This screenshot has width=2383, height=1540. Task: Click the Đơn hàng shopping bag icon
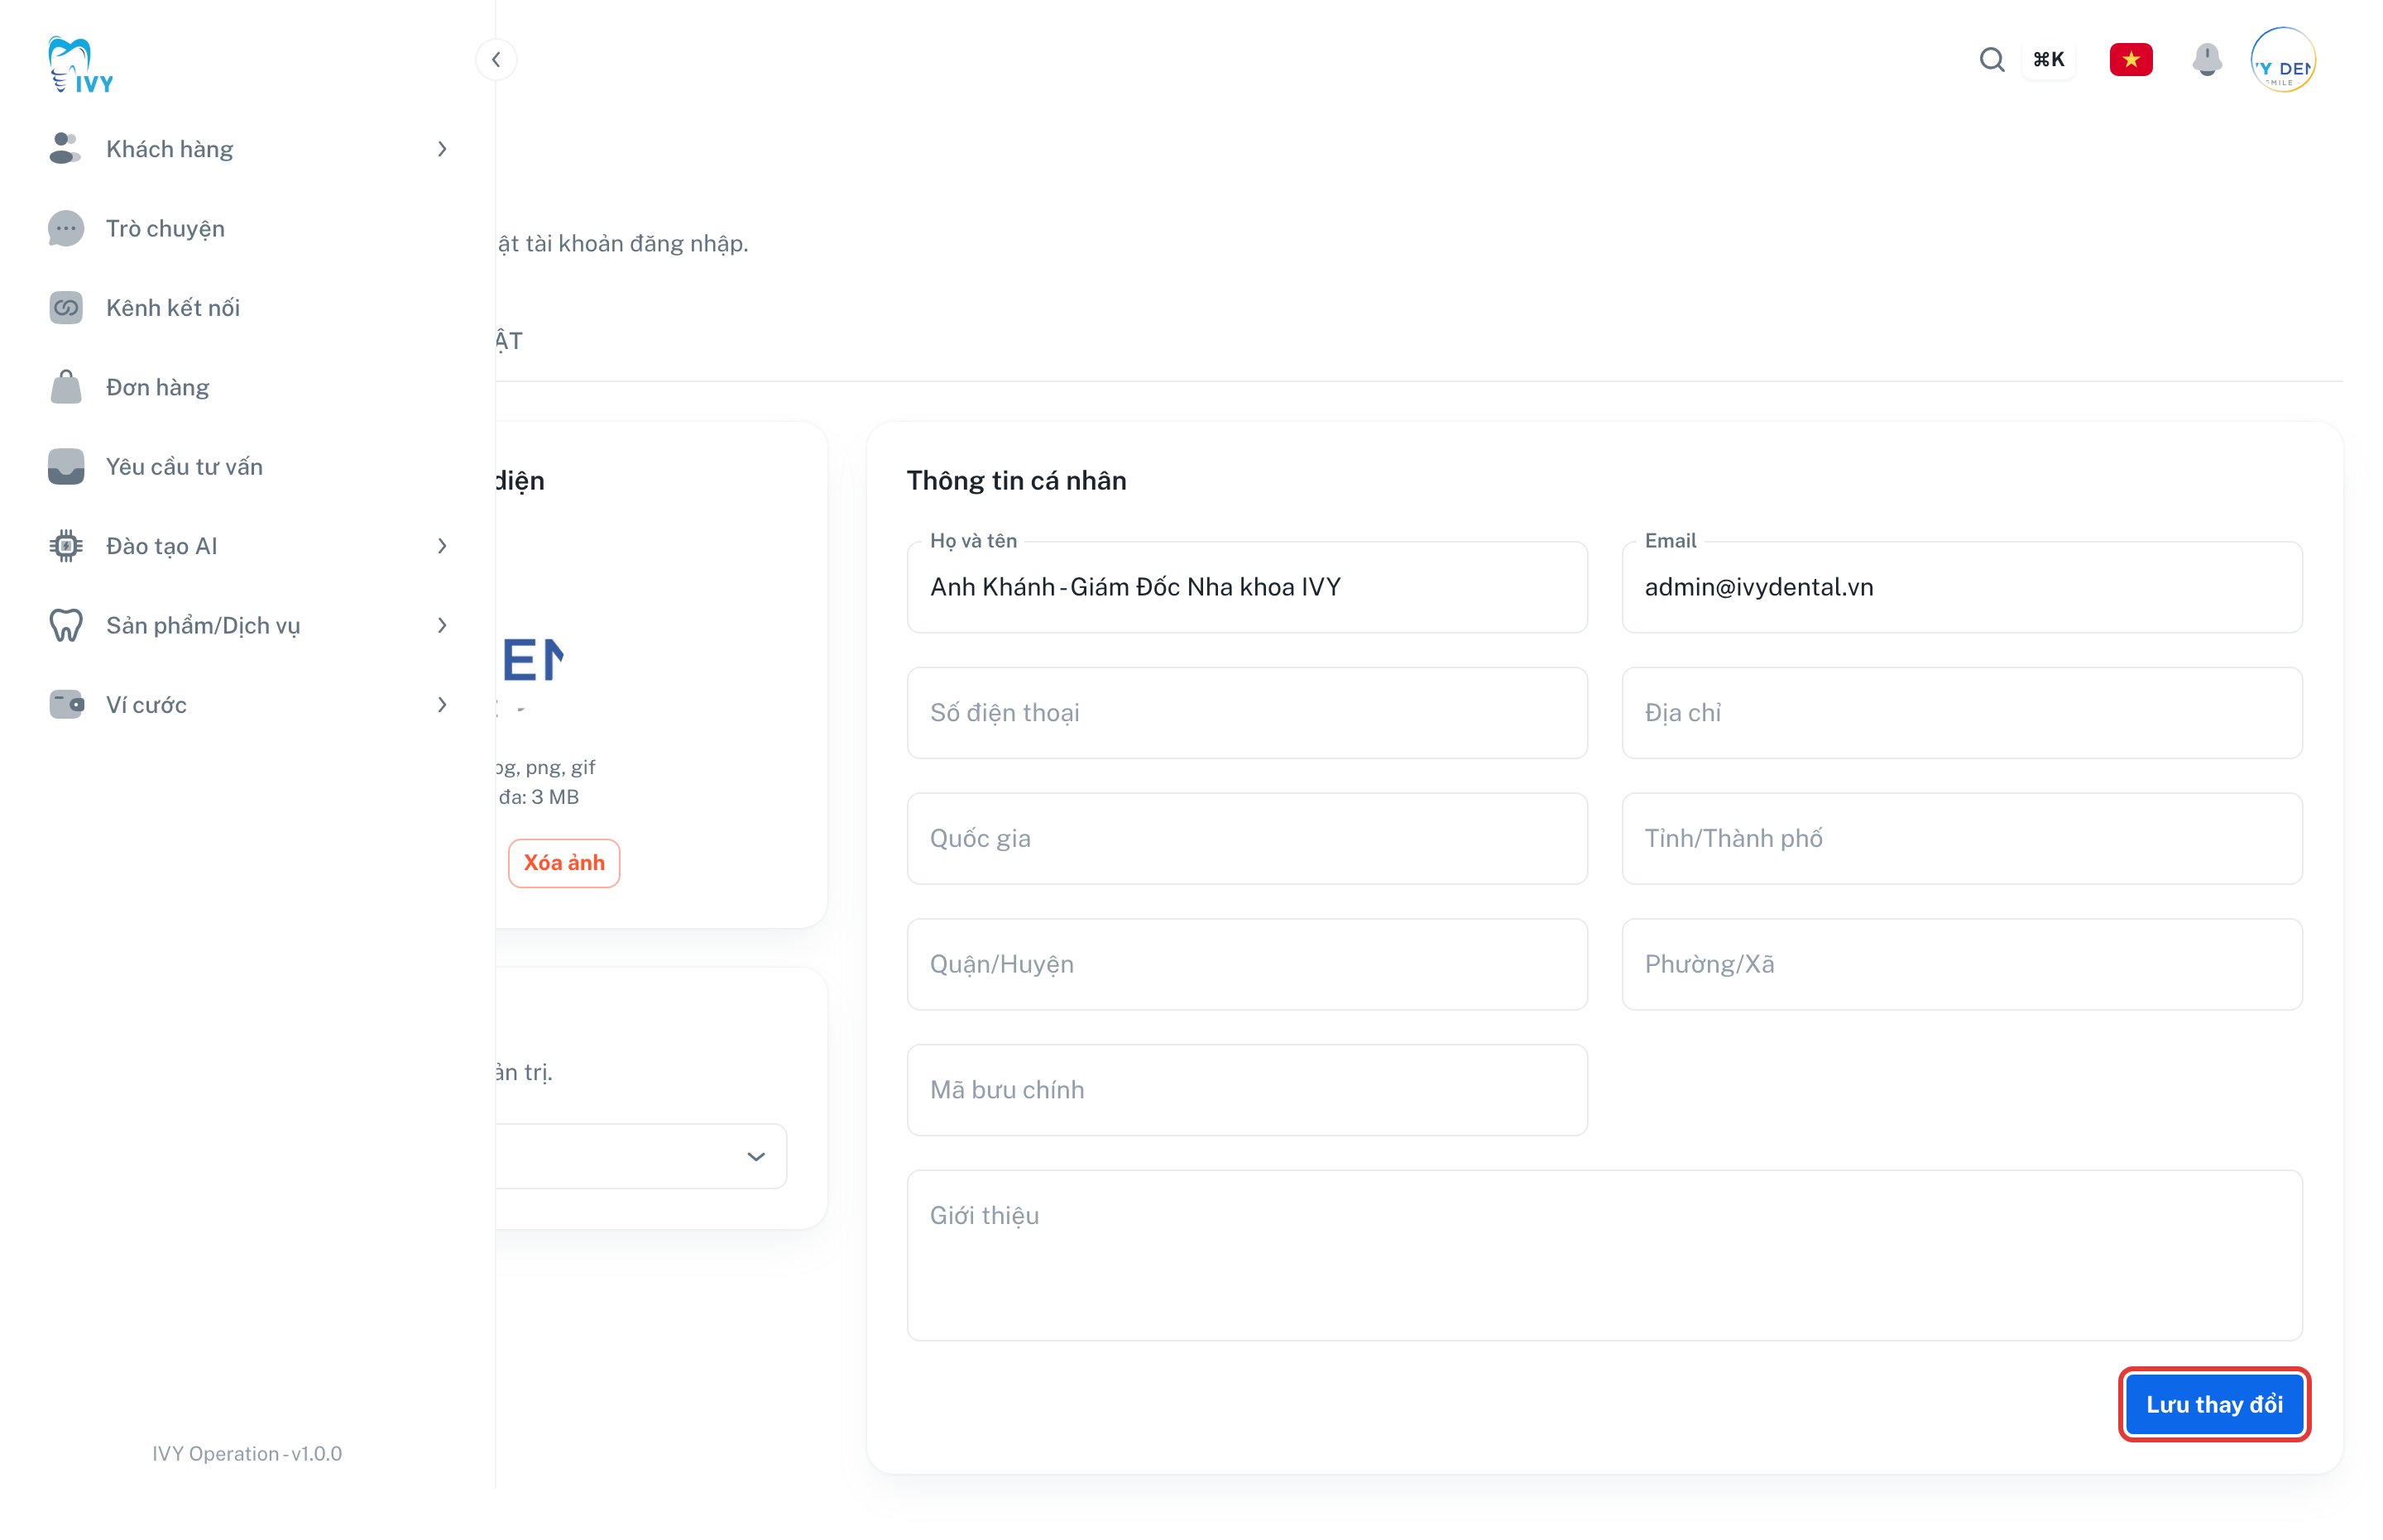point(65,387)
